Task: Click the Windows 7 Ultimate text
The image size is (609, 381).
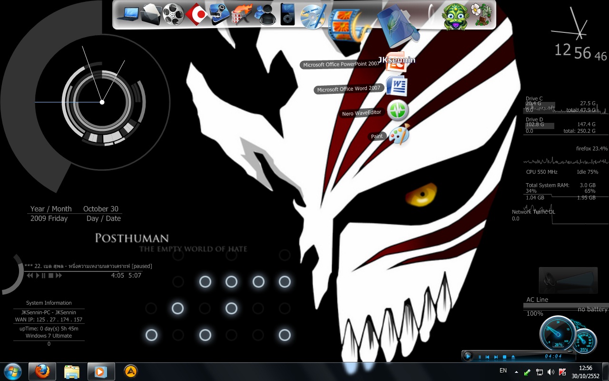Action: click(49, 336)
